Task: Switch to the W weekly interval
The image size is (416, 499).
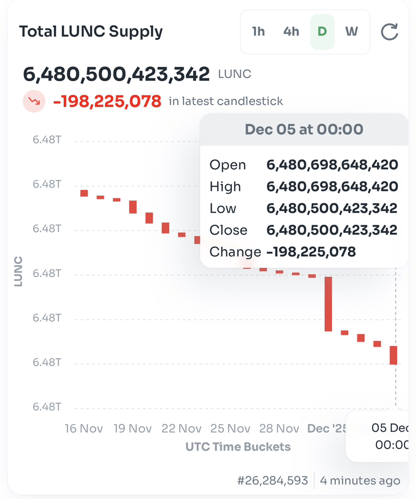Action: (x=351, y=32)
